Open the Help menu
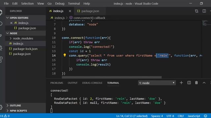Image resolution: width=211 pixels, height=118 pixels. pos(86,4)
